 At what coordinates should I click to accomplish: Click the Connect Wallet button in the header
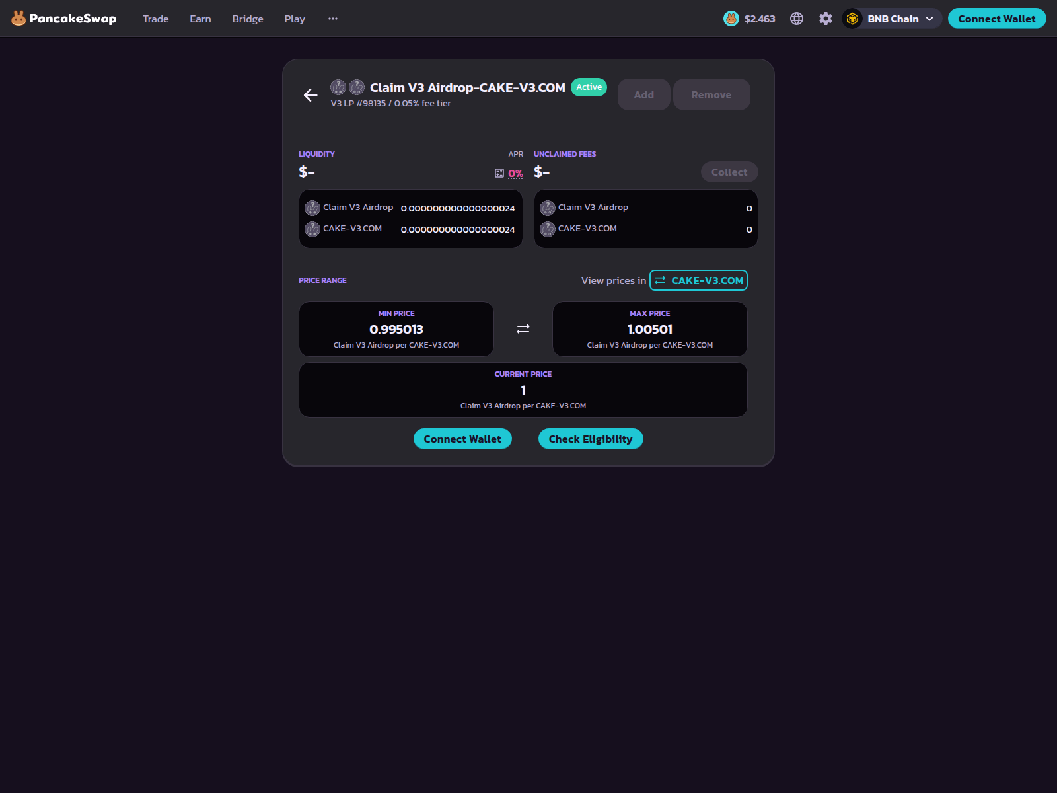pyautogui.click(x=997, y=19)
